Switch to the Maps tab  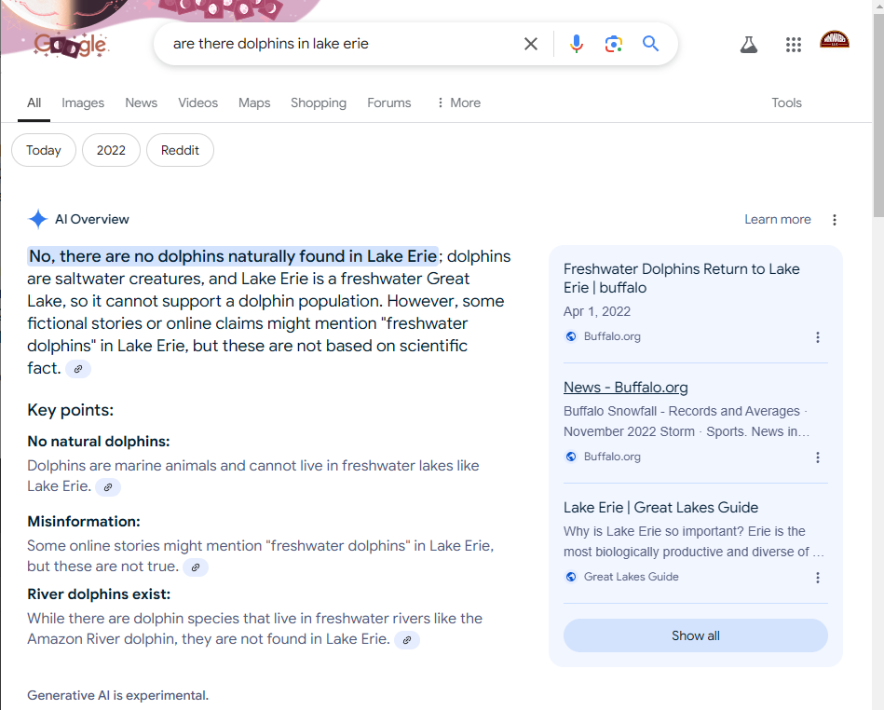click(254, 102)
